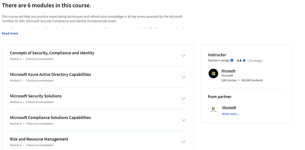This screenshot has width=305, height=150.
Task: Click the Module 1 • 6 hours to completion text
Action: 32,59
